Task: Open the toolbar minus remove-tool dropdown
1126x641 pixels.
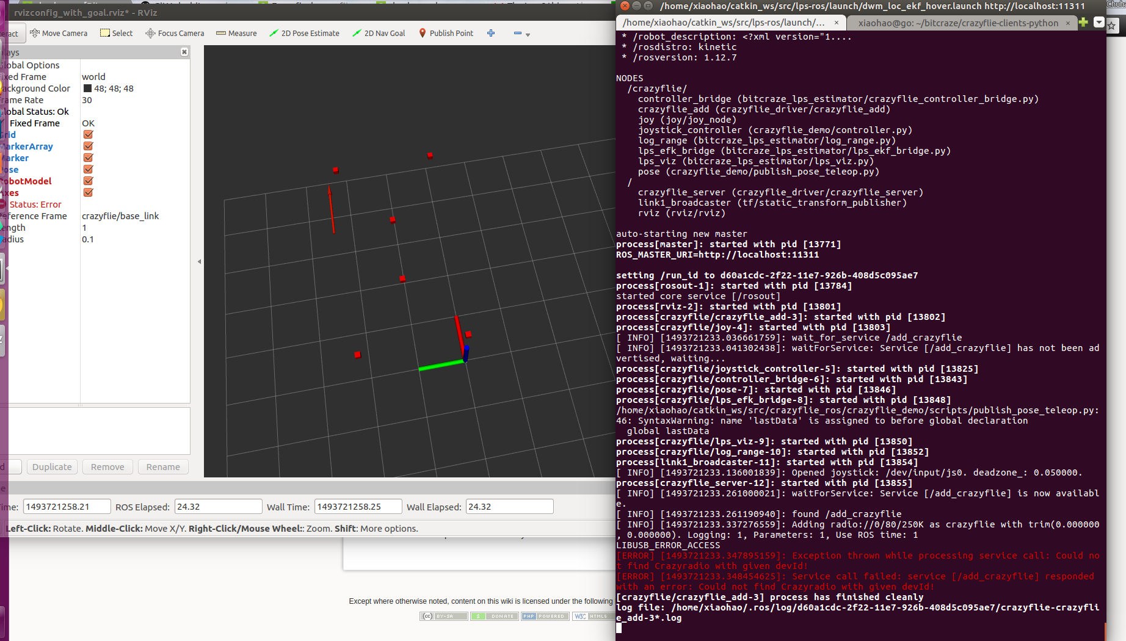Action: coord(521,34)
